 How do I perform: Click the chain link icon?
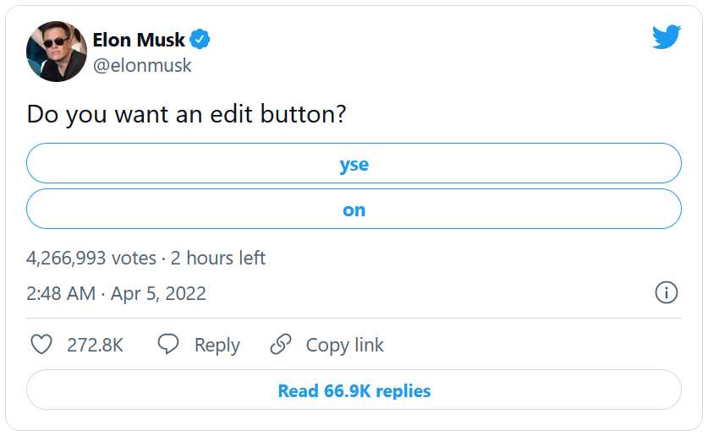[x=280, y=345]
